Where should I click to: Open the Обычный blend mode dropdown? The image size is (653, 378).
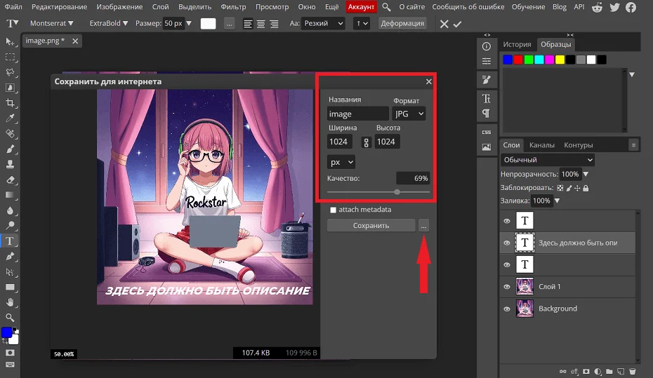click(548, 160)
